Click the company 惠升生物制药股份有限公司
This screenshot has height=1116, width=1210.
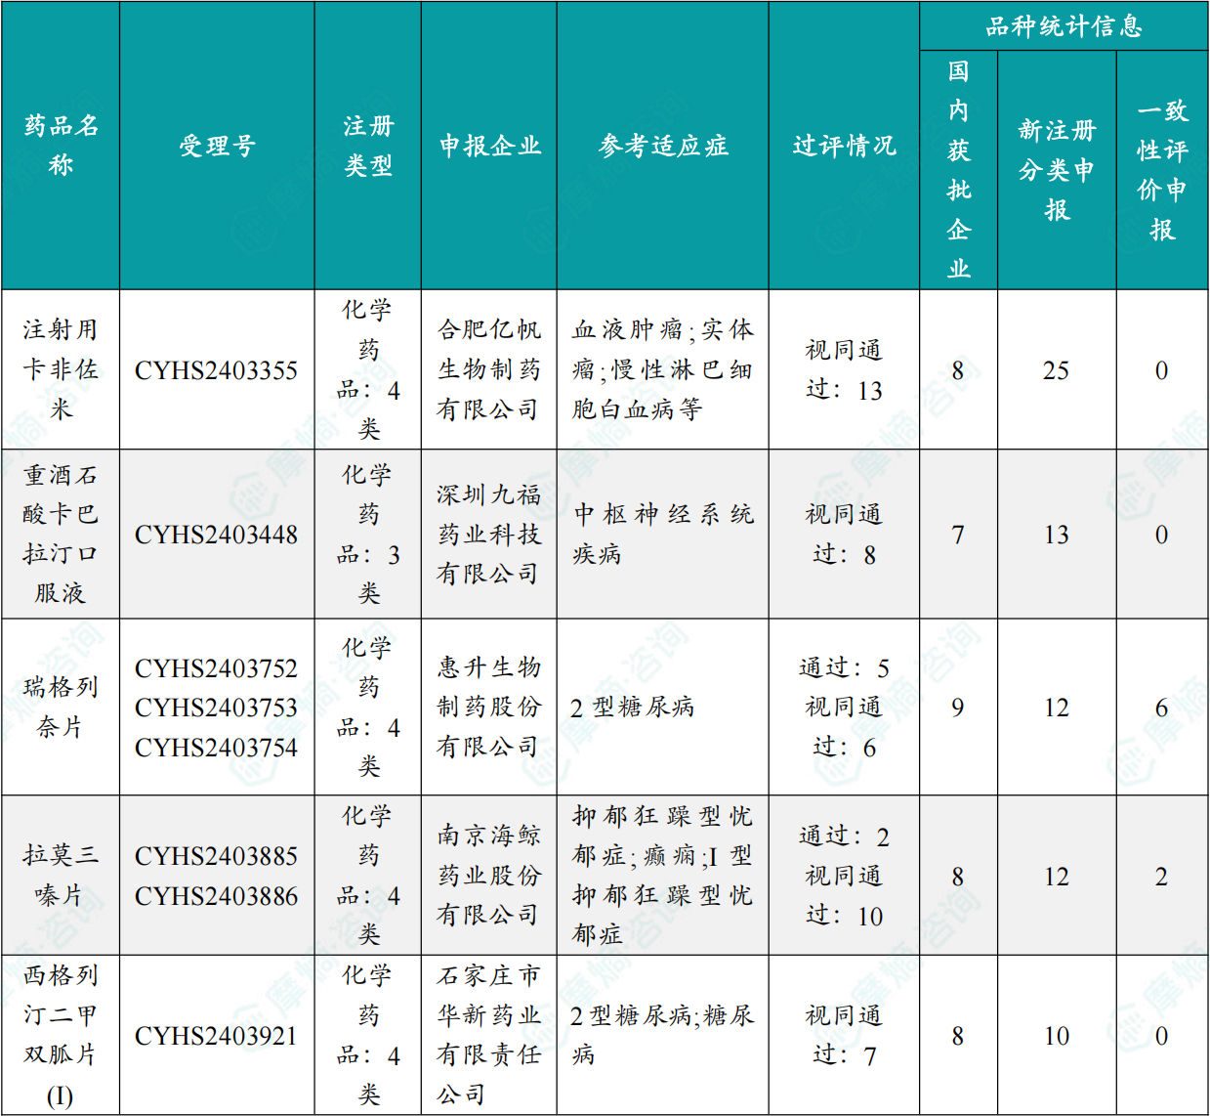pyautogui.click(x=489, y=707)
